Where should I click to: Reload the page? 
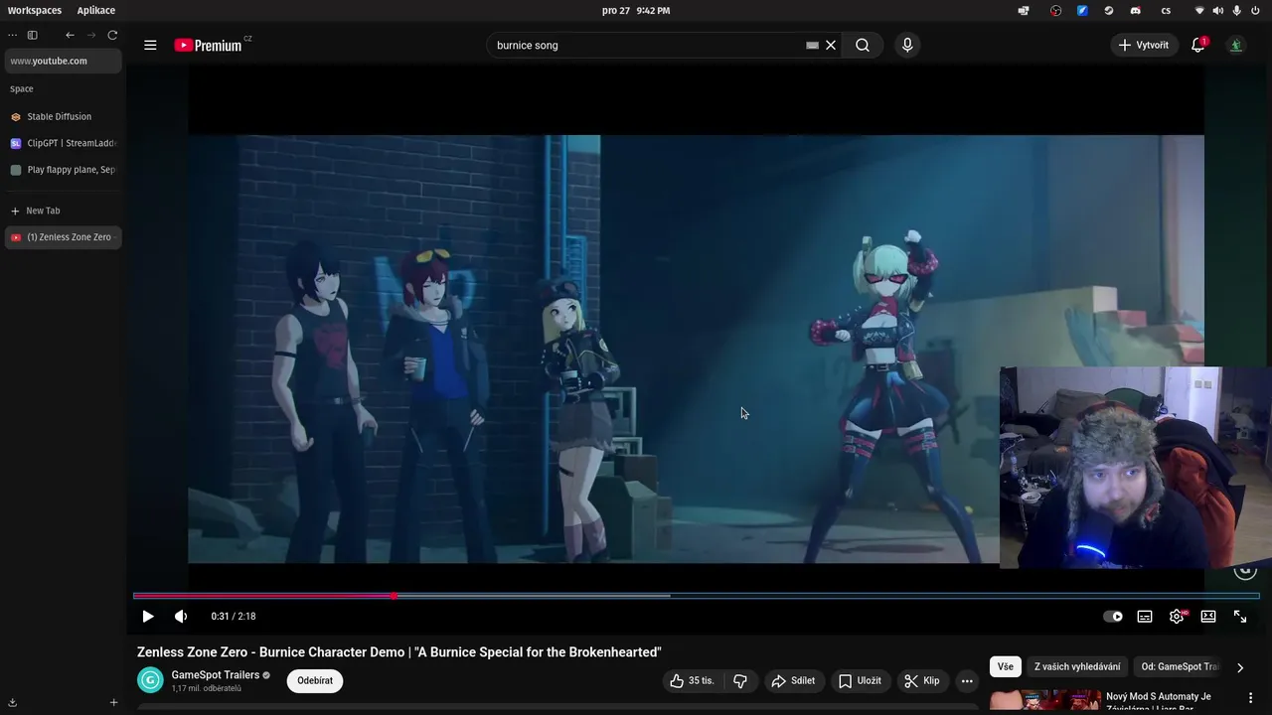click(112, 35)
